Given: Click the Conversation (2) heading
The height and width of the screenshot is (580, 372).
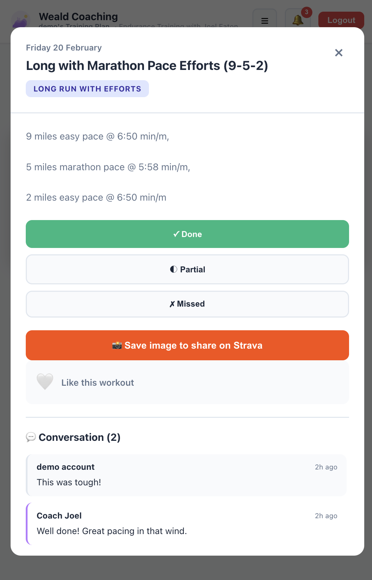Looking at the screenshot, I should point(79,437).
